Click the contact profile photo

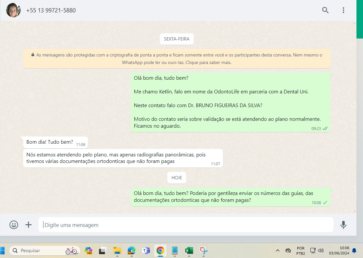(13, 10)
